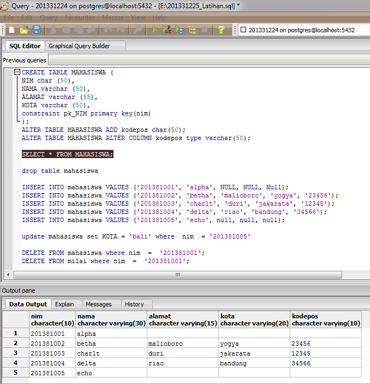Click cell 'bandung' in kota column
Screen dimensions: 370x384
[254, 363]
